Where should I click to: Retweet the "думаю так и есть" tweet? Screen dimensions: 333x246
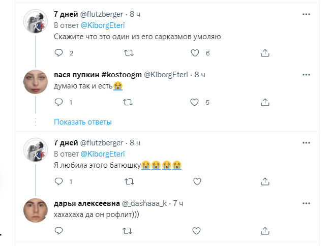pos(129,102)
